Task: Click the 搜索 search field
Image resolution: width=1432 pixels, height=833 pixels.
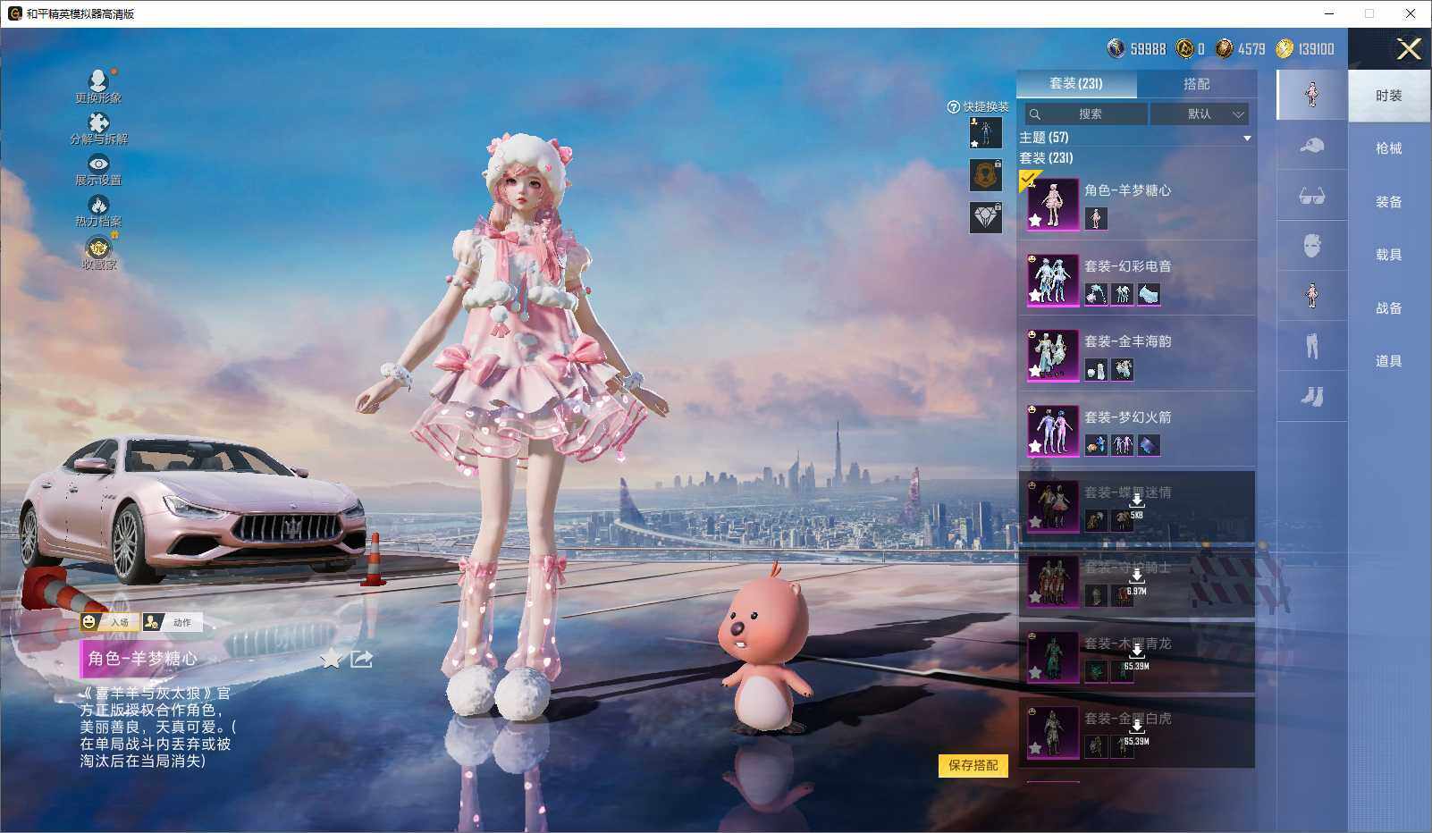Action: pos(1085,114)
